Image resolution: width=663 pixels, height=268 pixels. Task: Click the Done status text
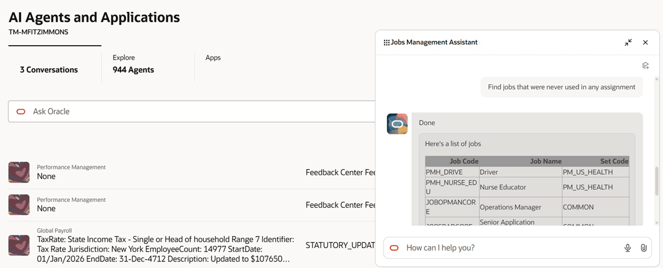tap(427, 123)
